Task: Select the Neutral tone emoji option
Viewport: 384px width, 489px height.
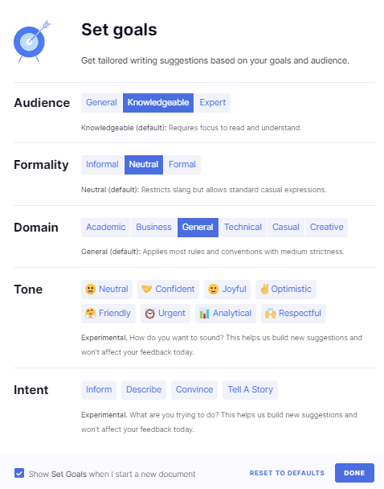Action: tap(107, 289)
